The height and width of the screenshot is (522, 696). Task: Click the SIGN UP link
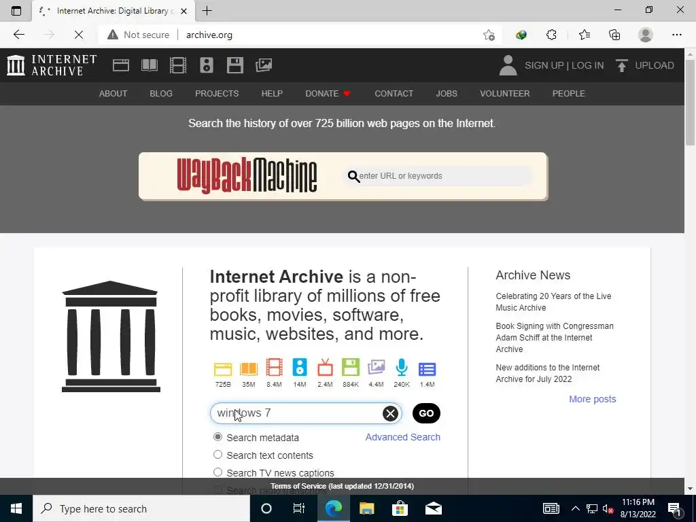click(x=544, y=65)
